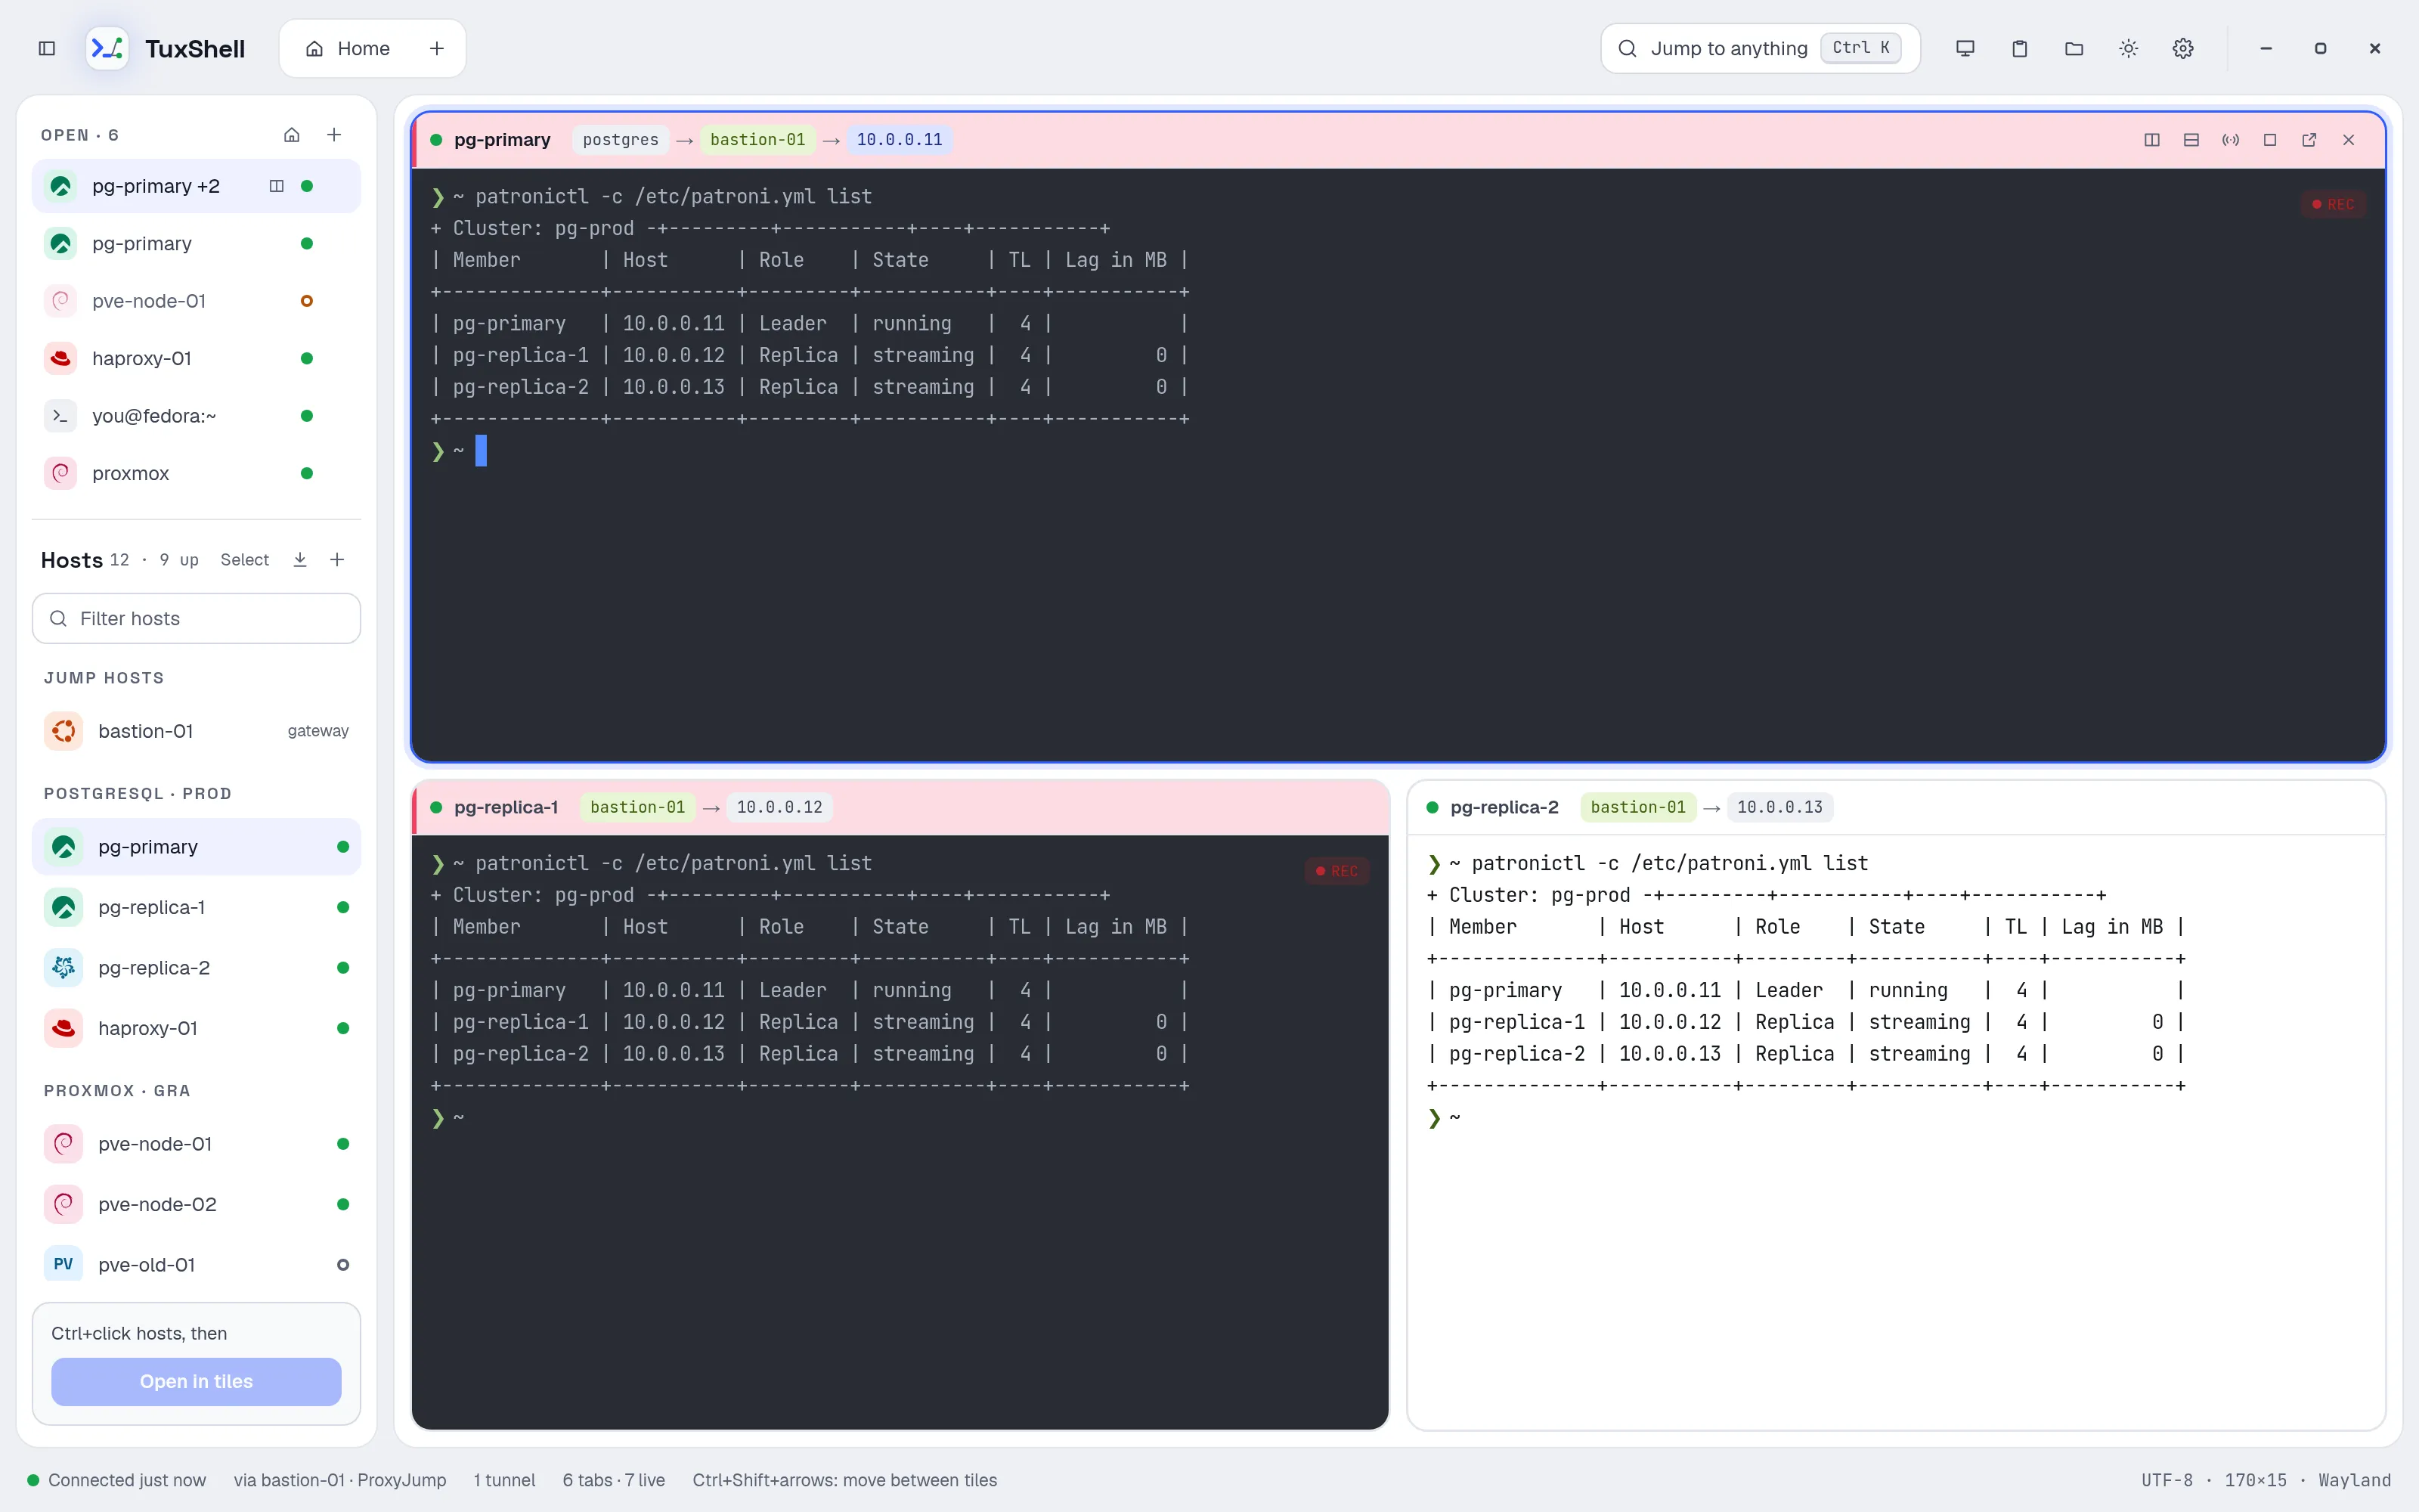The height and width of the screenshot is (1512, 2419).
Task: Select pve-old-01 offline host
Action: click(x=196, y=1265)
